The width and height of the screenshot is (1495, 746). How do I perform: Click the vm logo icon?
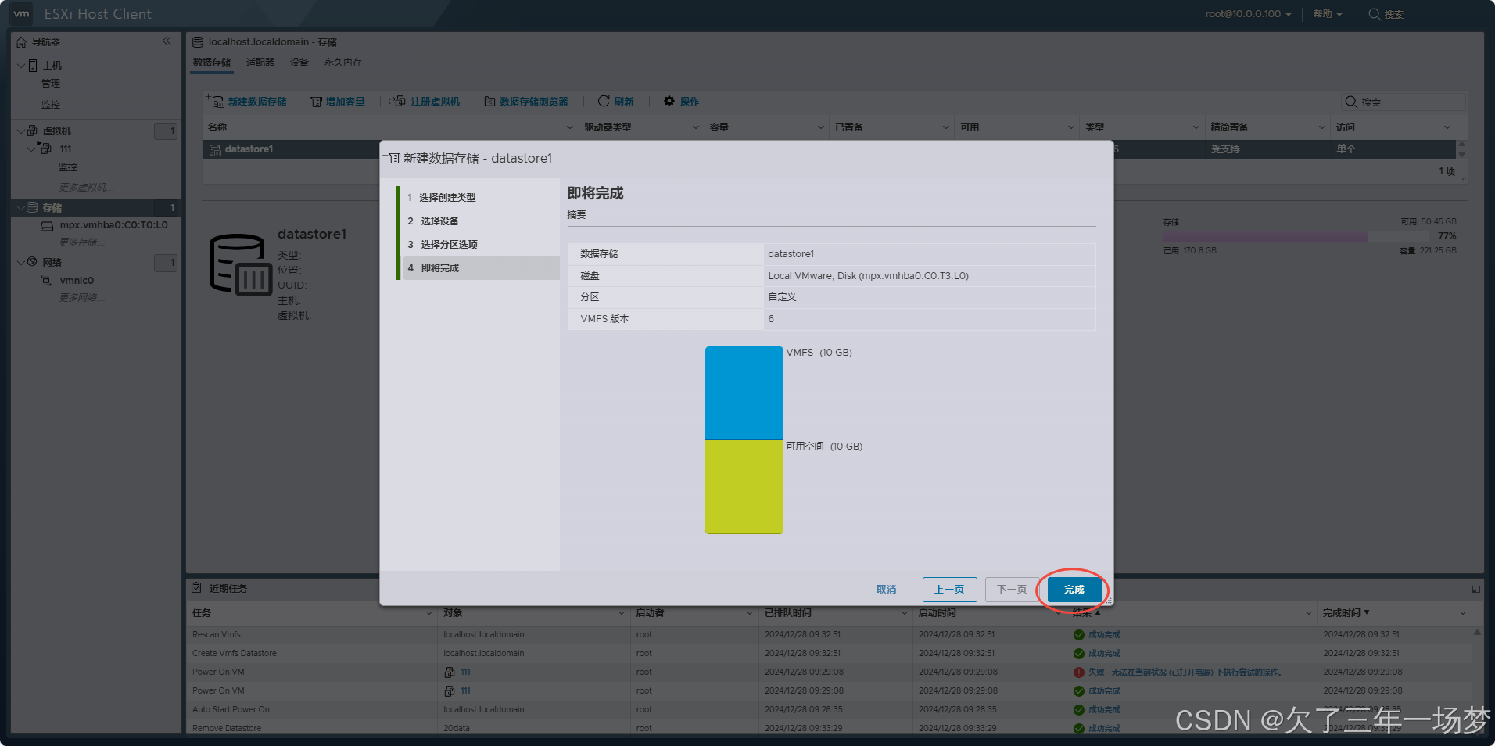[x=21, y=14]
